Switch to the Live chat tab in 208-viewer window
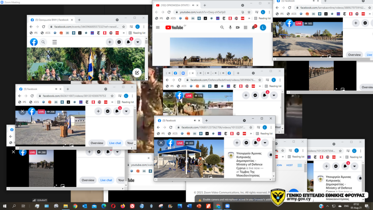 115,143
